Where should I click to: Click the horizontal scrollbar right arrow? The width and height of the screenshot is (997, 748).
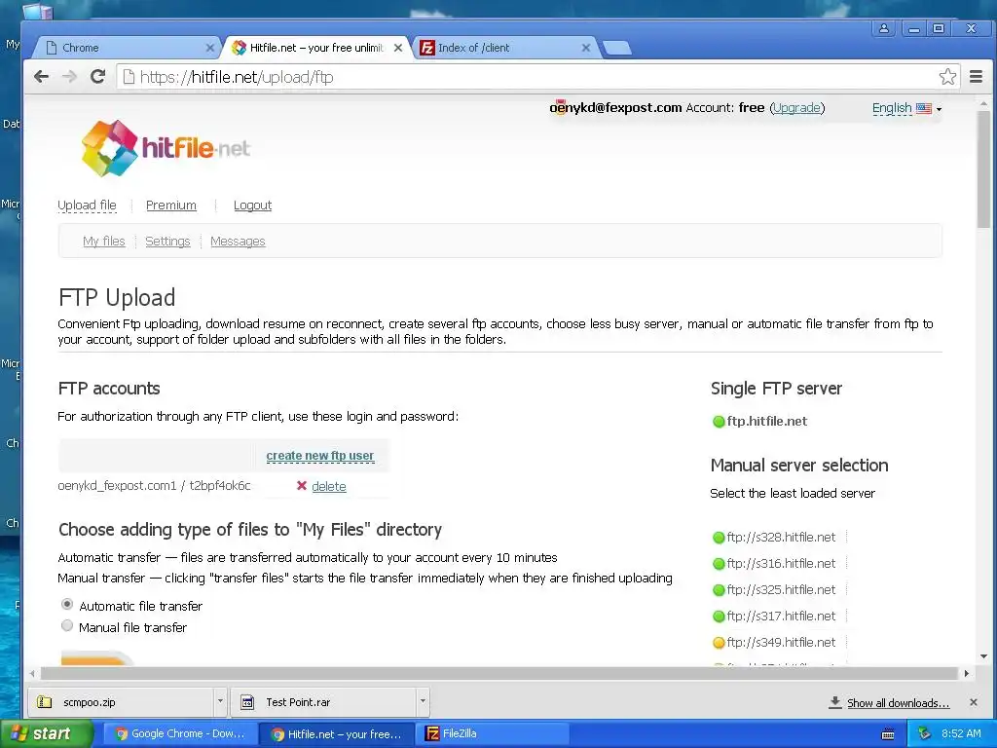[967, 673]
